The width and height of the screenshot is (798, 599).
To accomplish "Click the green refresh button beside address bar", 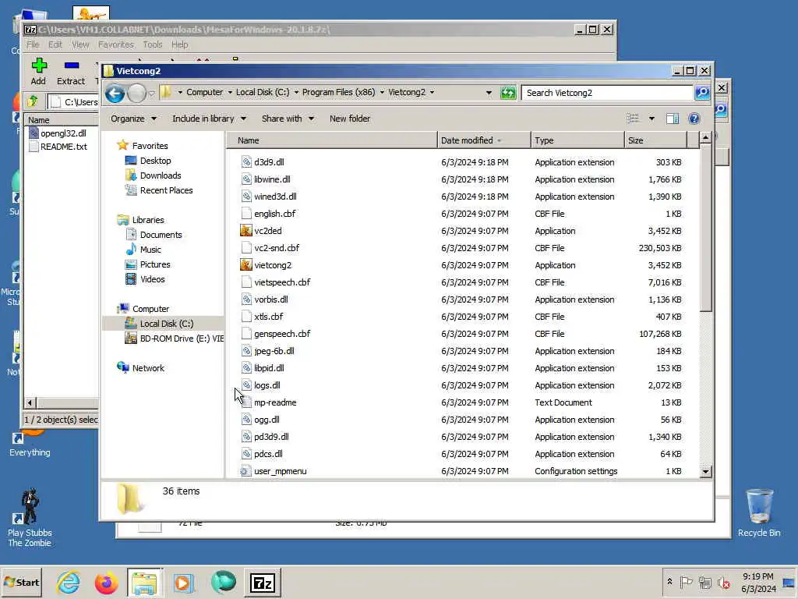I will [508, 93].
